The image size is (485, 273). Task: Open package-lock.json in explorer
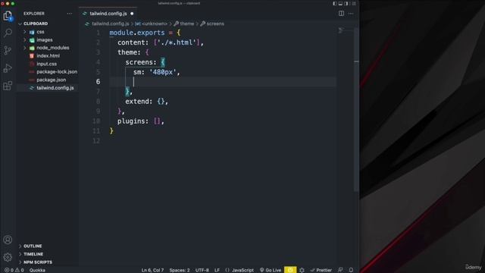point(57,72)
